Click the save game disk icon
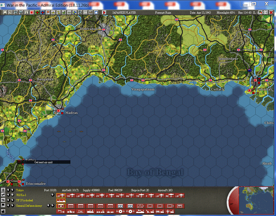 (5, 13)
